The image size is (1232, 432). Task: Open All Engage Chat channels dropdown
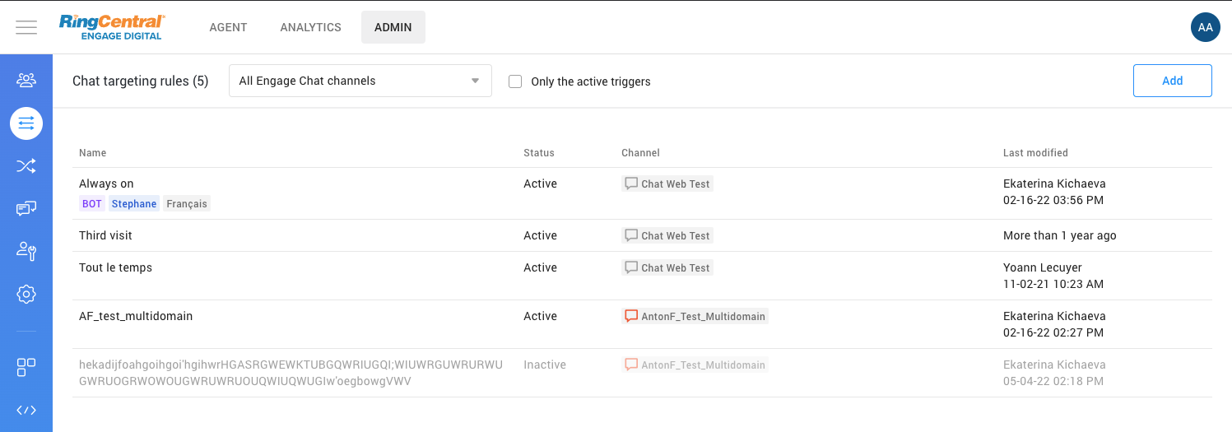tap(360, 81)
